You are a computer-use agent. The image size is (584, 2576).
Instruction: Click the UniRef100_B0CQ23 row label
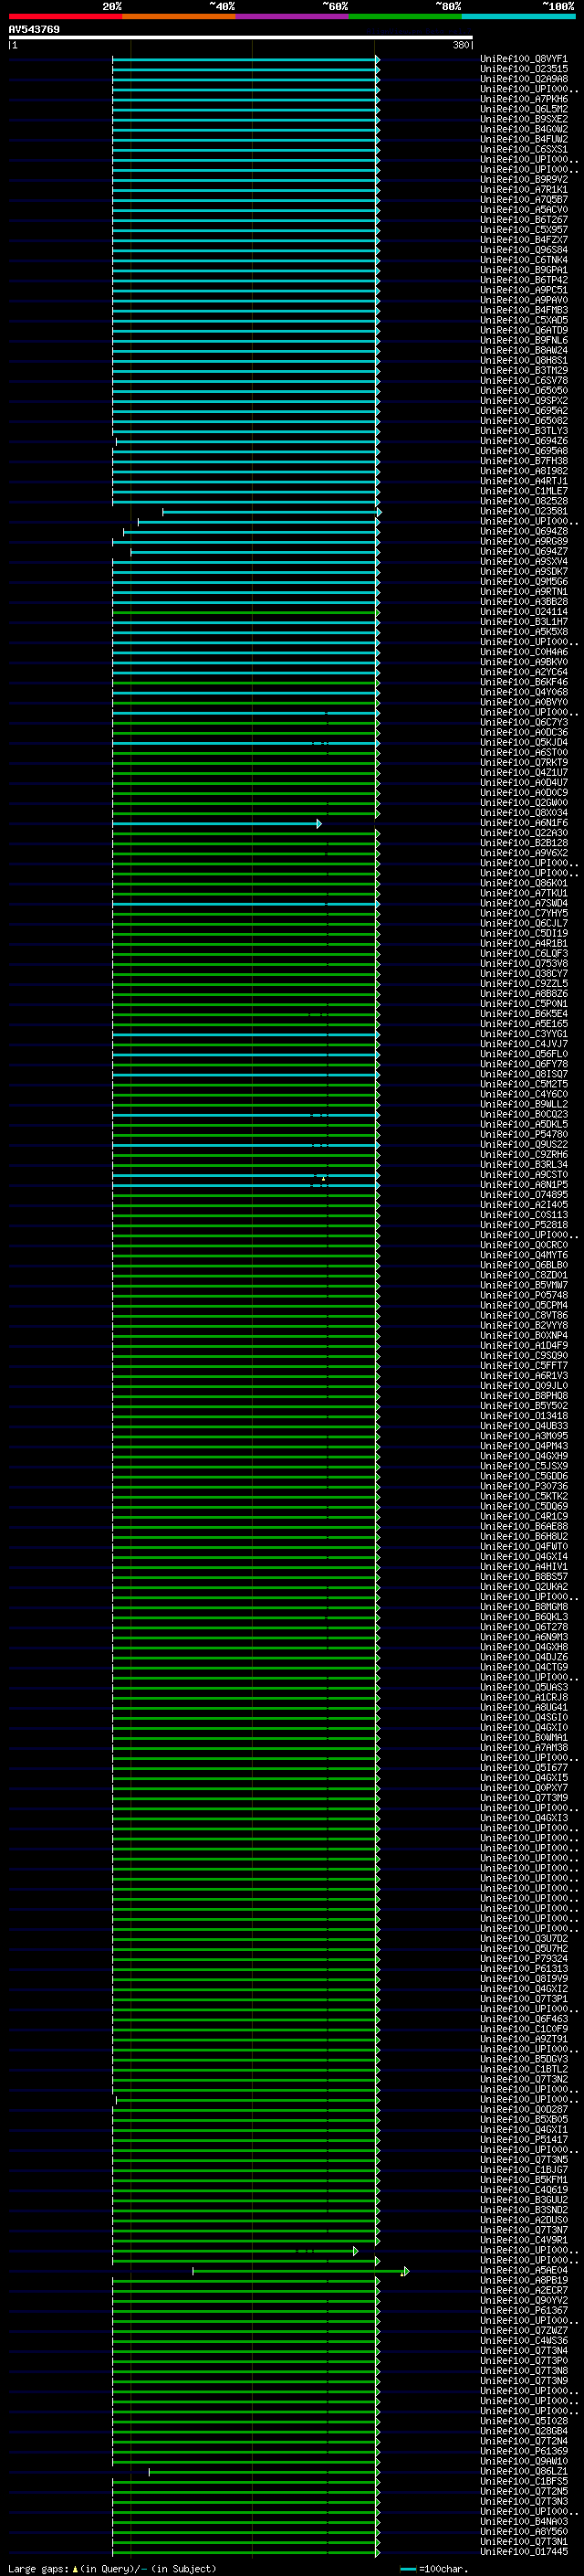[524, 1114]
